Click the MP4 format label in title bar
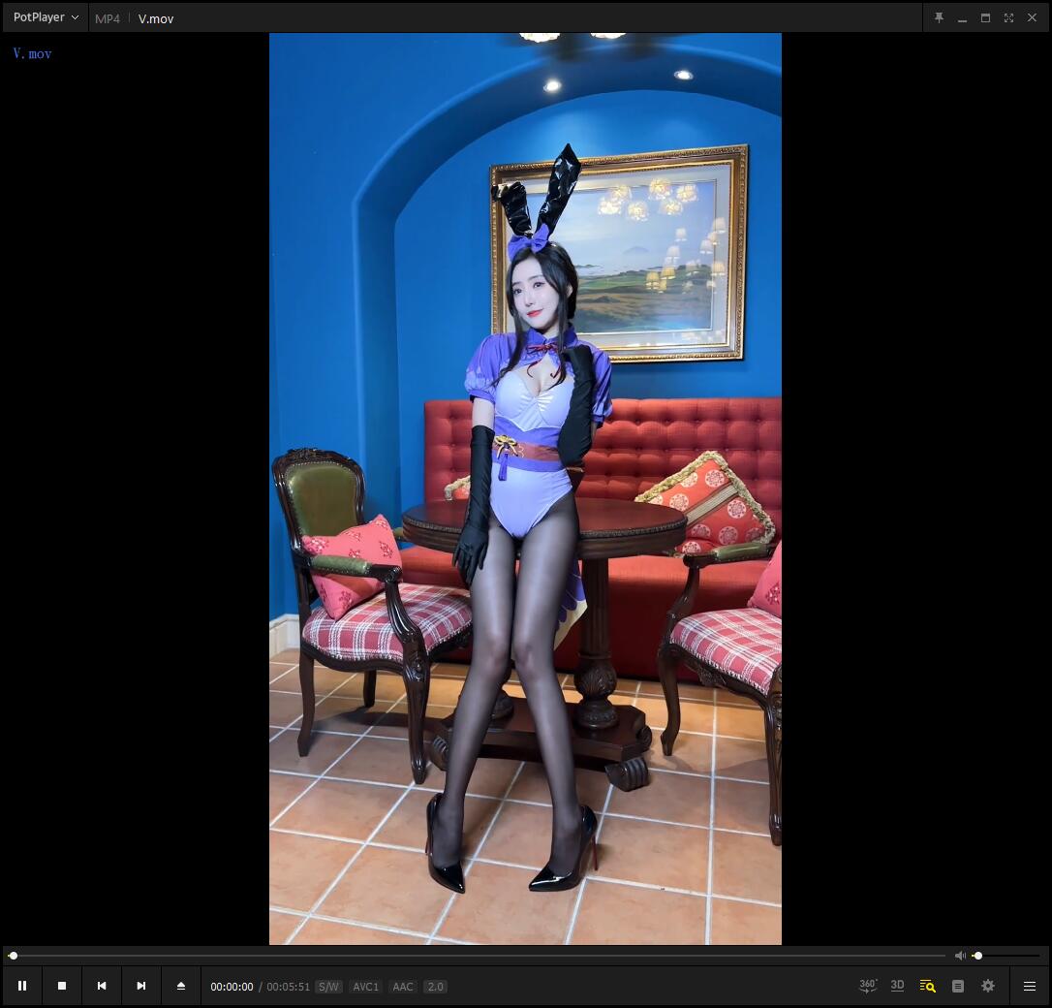Viewport: 1052px width, 1008px height. (108, 18)
